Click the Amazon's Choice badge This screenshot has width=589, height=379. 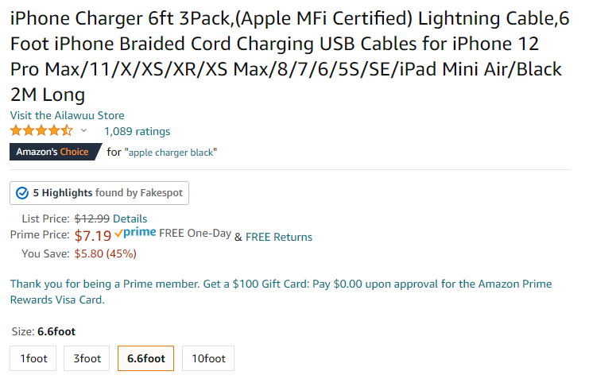coord(56,152)
